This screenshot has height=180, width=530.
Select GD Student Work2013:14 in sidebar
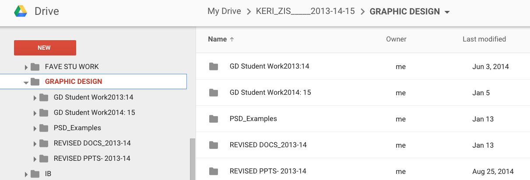(93, 97)
